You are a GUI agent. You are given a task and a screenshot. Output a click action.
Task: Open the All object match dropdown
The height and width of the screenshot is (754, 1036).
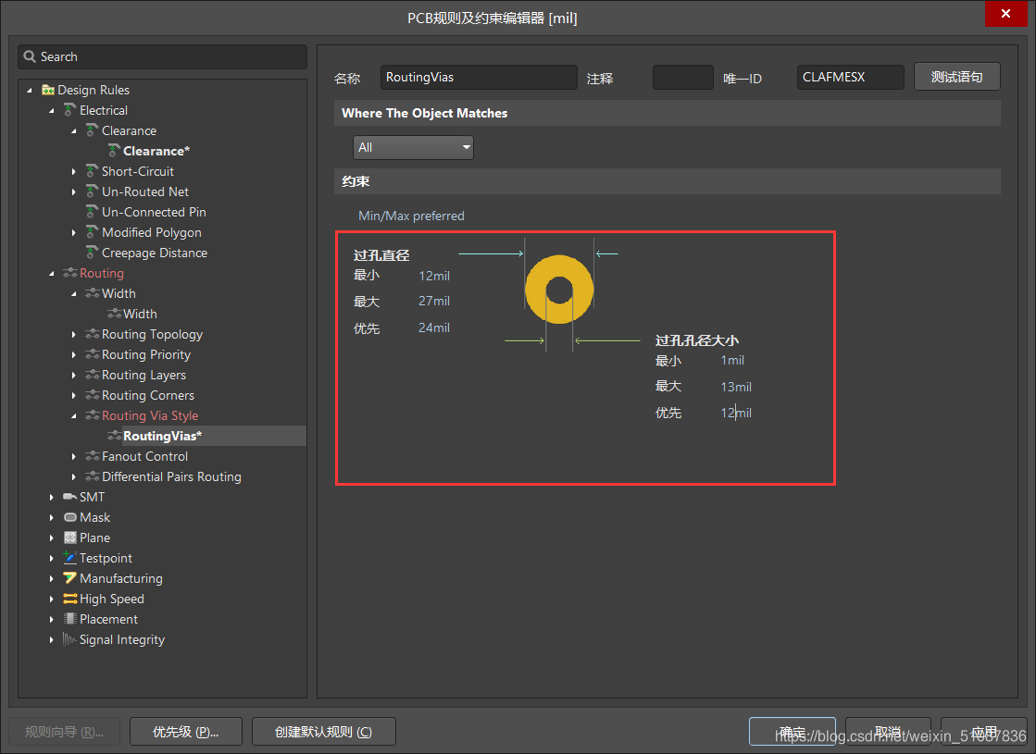point(413,147)
